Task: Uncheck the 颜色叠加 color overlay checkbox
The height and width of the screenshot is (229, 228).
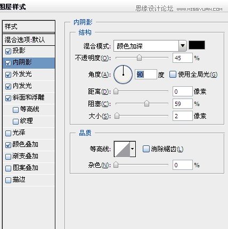Action: point(8,145)
